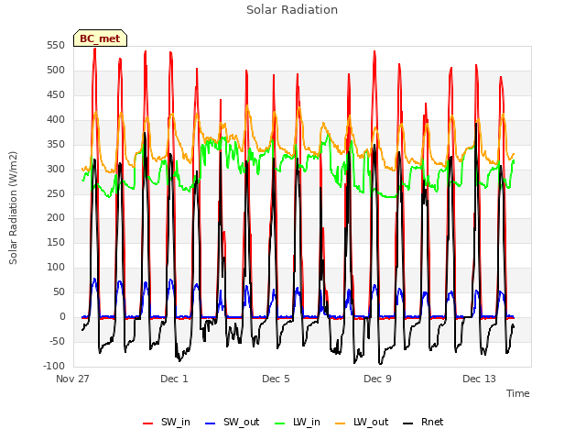
Task: Click the 450 y-axis tick label
Action: coord(56,95)
